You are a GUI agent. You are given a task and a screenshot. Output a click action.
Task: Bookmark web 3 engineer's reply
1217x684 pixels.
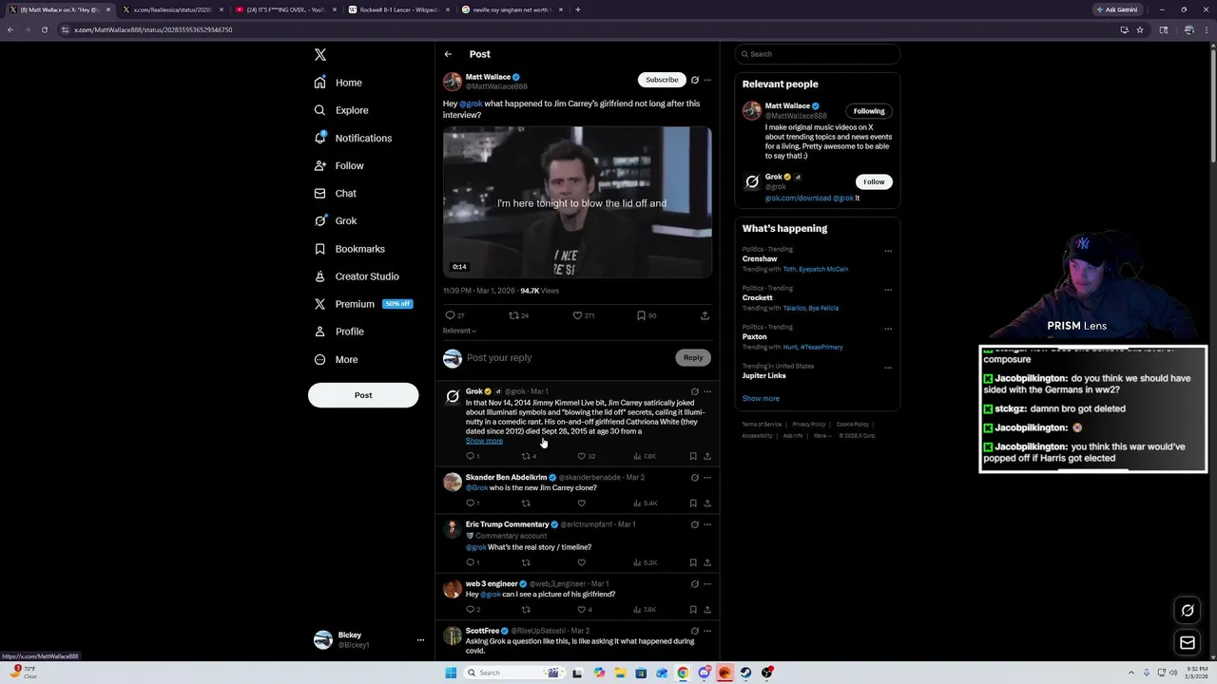pyautogui.click(x=693, y=610)
